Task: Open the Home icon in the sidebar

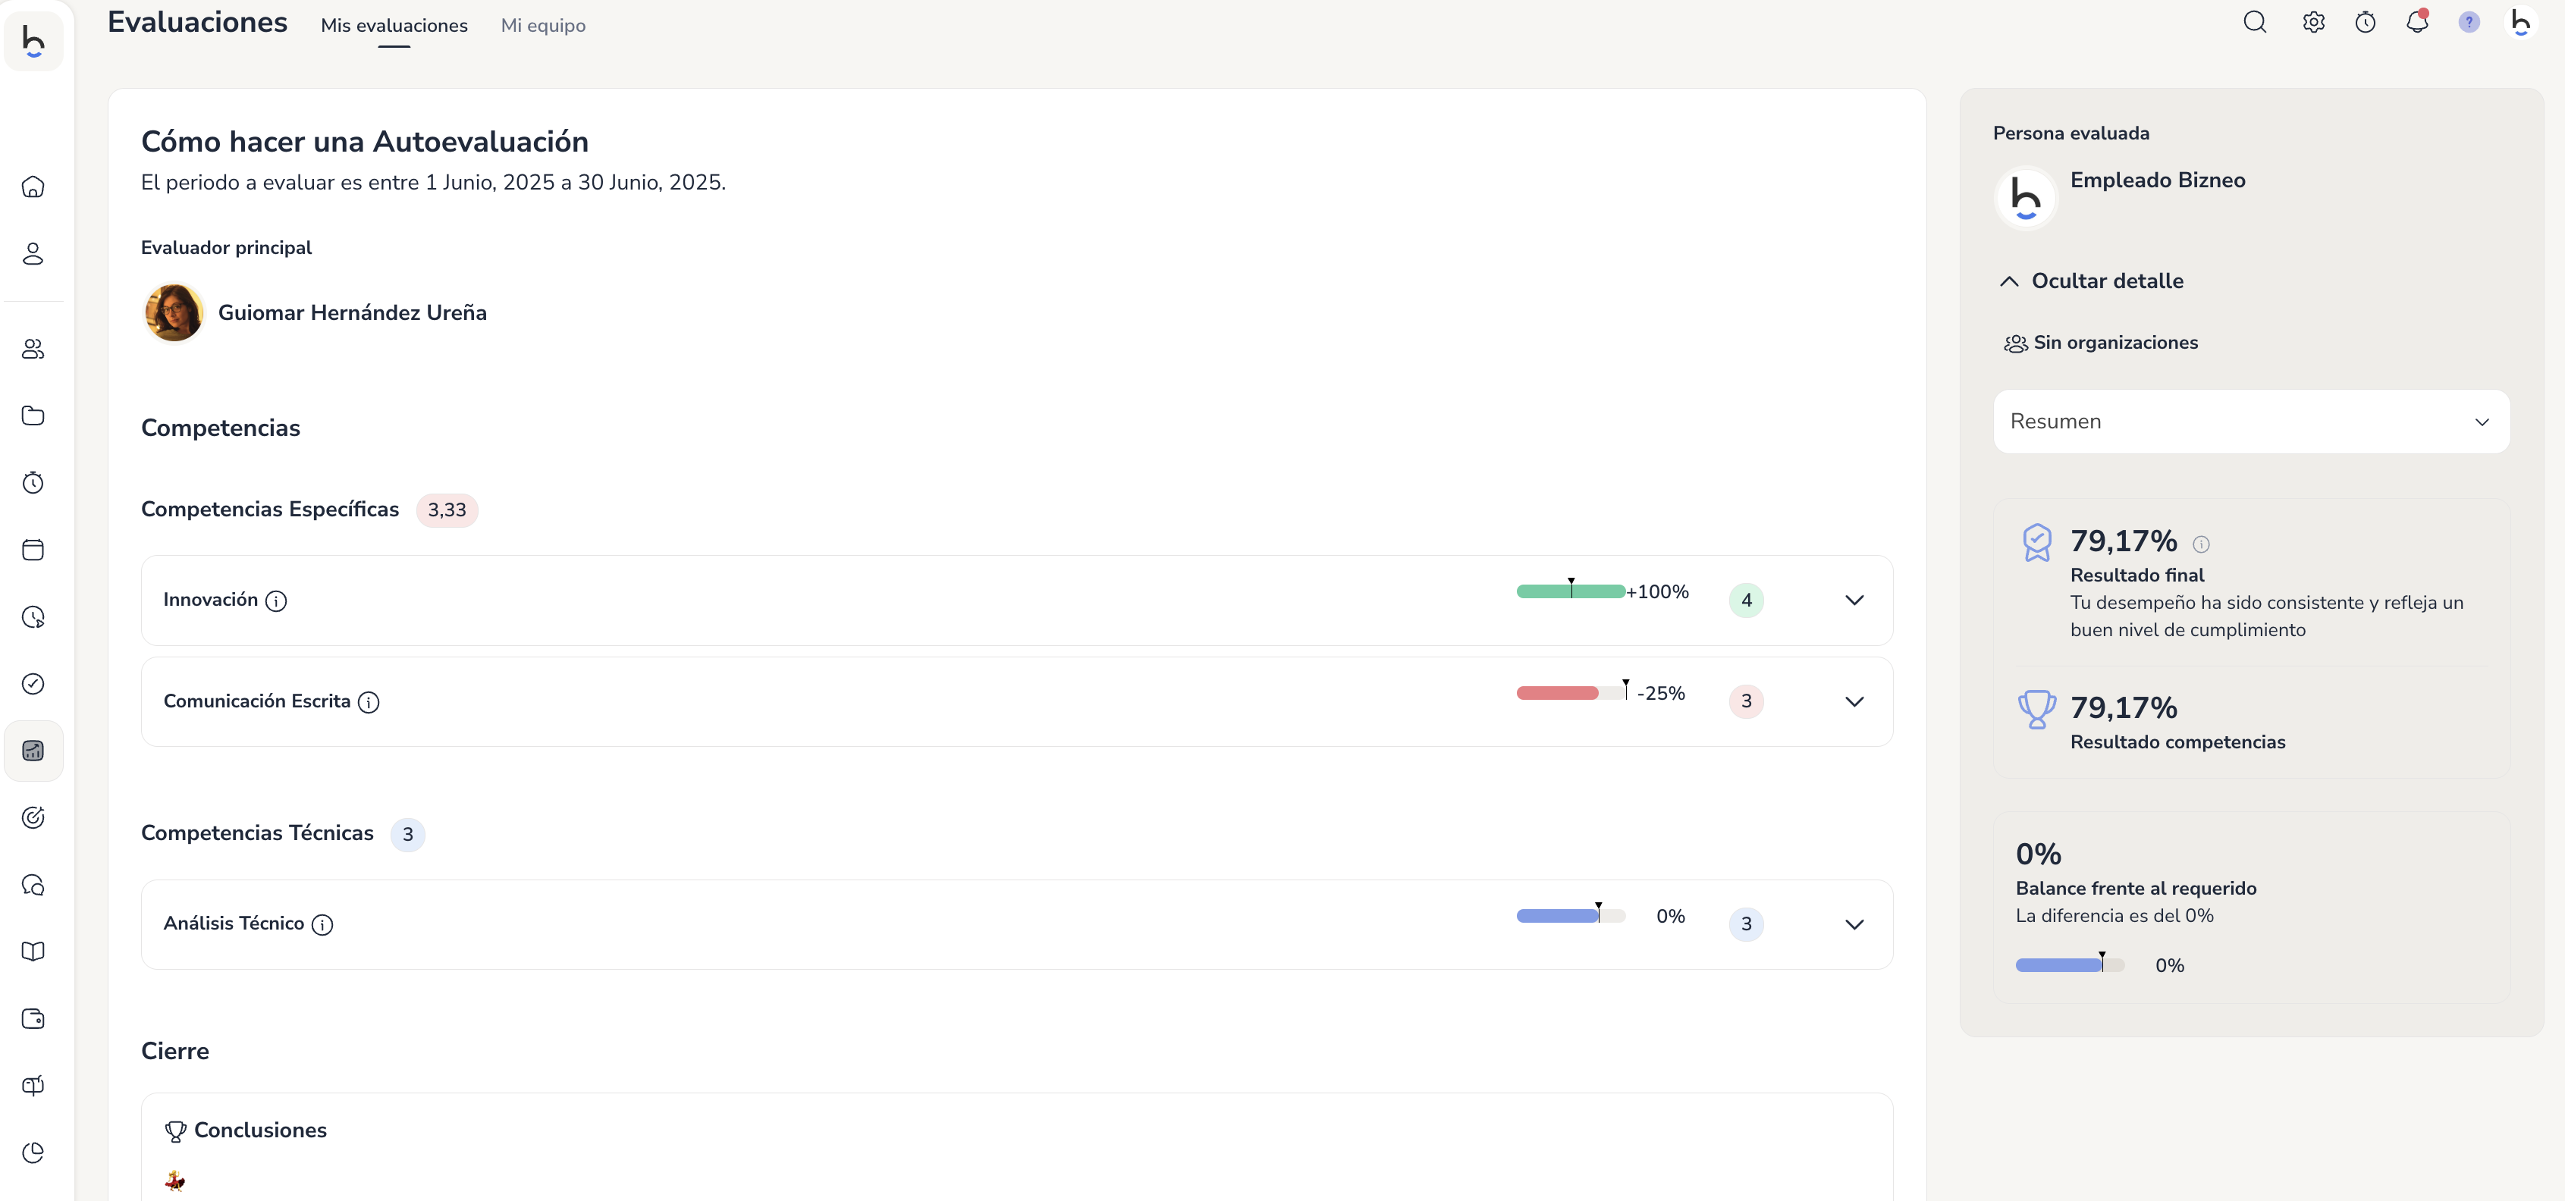Action: click(x=33, y=187)
